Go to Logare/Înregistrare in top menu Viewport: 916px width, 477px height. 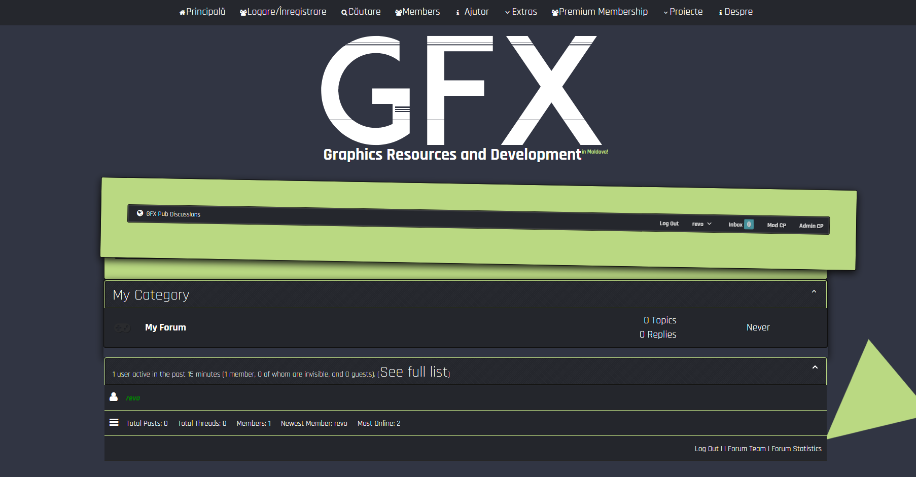click(x=286, y=12)
